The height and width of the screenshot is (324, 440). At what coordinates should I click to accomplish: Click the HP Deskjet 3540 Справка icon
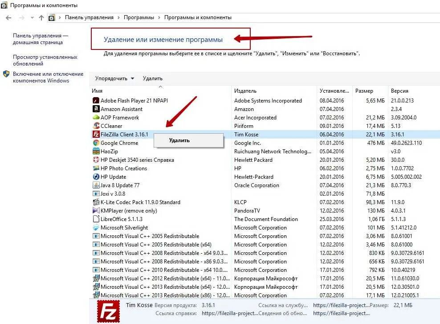[96, 160]
